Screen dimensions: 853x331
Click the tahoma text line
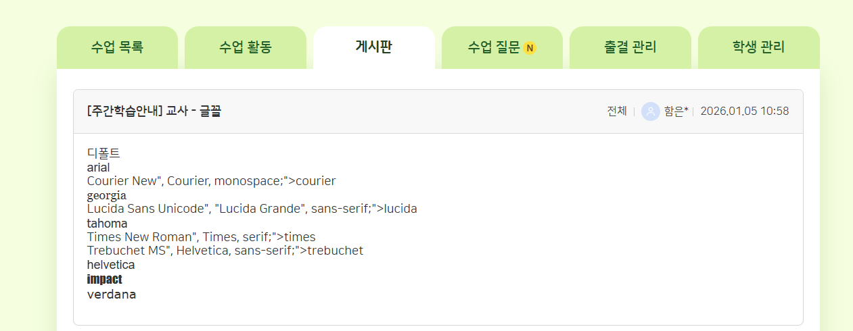(x=107, y=223)
